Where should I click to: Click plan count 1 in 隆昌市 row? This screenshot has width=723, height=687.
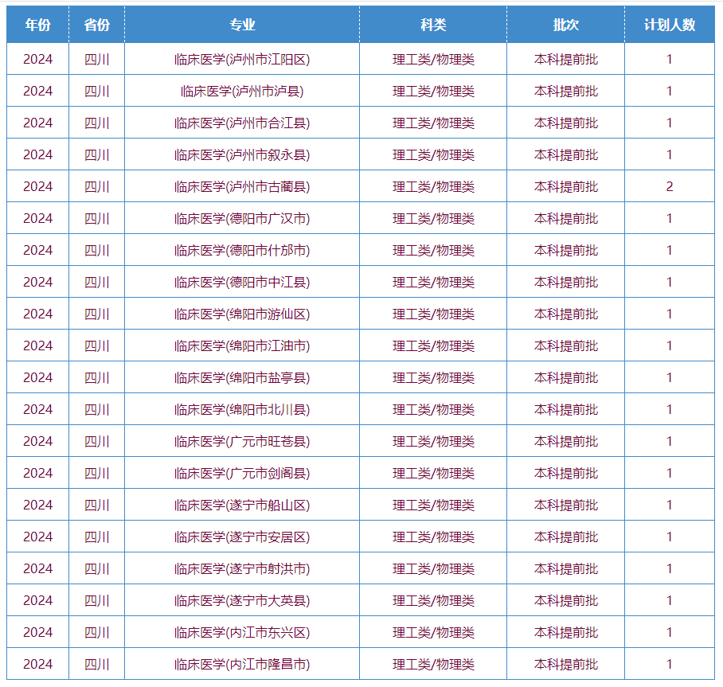(670, 664)
